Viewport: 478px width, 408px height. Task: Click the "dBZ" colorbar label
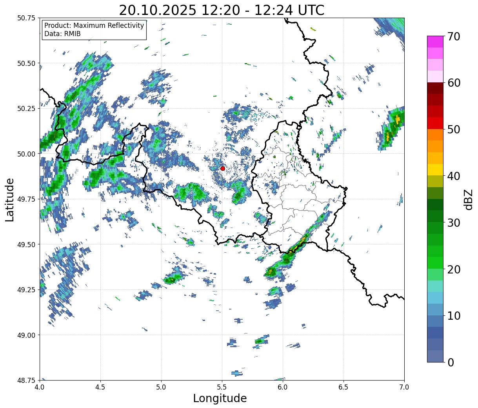[468, 199]
